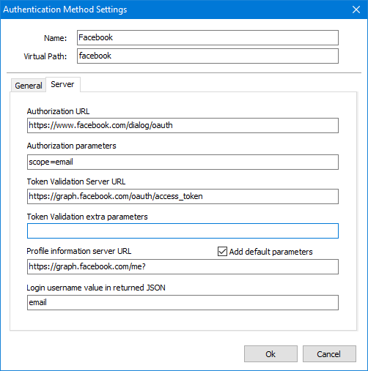Switch to the General tab
The width and height of the screenshot is (368, 371).
[29, 86]
